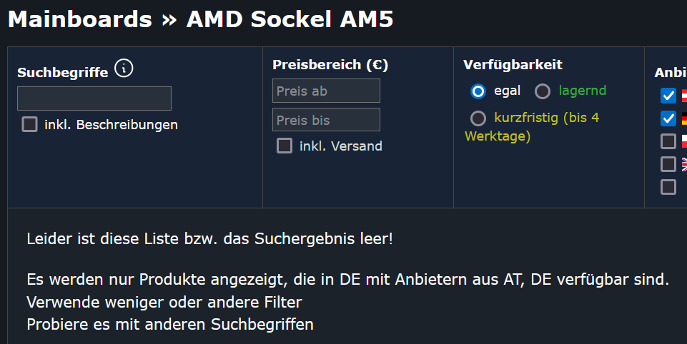
Task: Check the Poland vendor checkbox
Action: pyautogui.click(x=668, y=141)
